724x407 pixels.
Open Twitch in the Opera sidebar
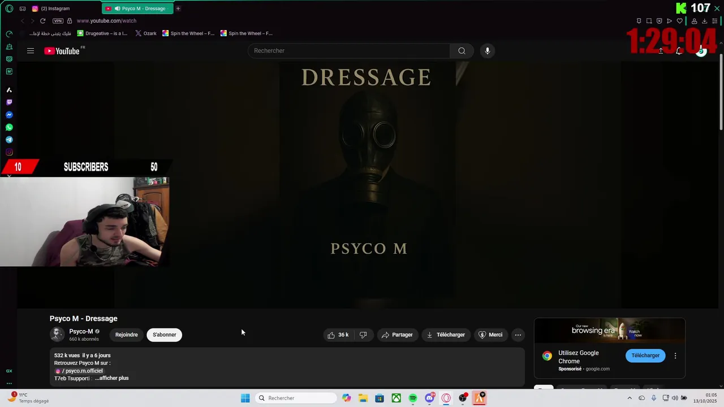coord(9,102)
